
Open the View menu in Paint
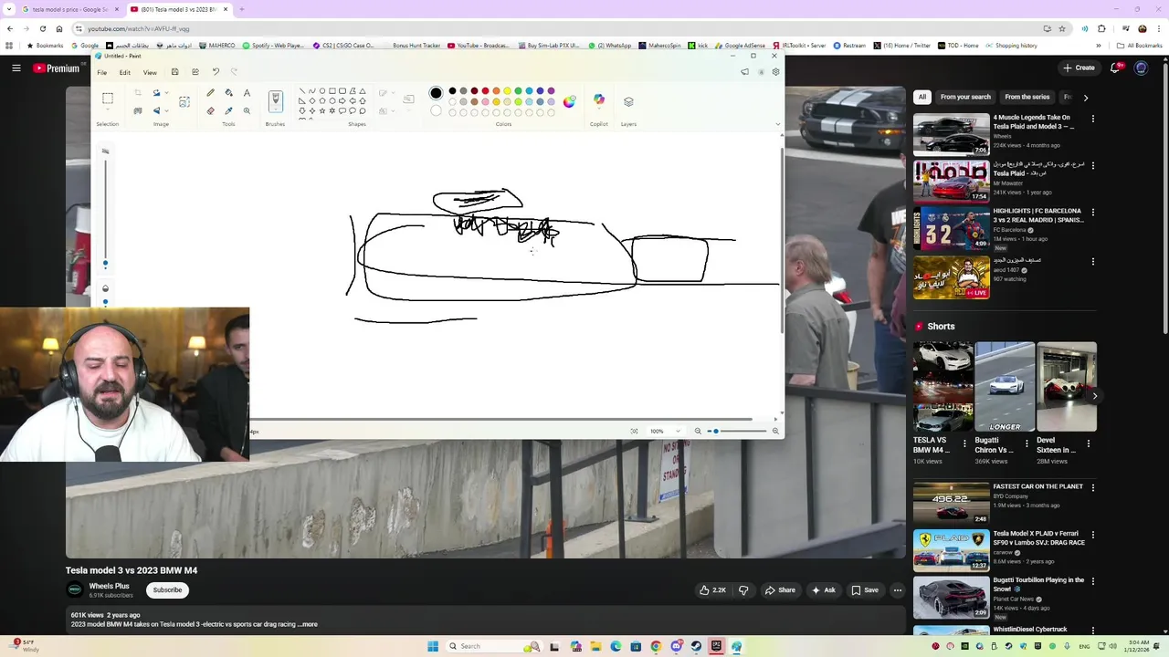pyautogui.click(x=150, y=72)
